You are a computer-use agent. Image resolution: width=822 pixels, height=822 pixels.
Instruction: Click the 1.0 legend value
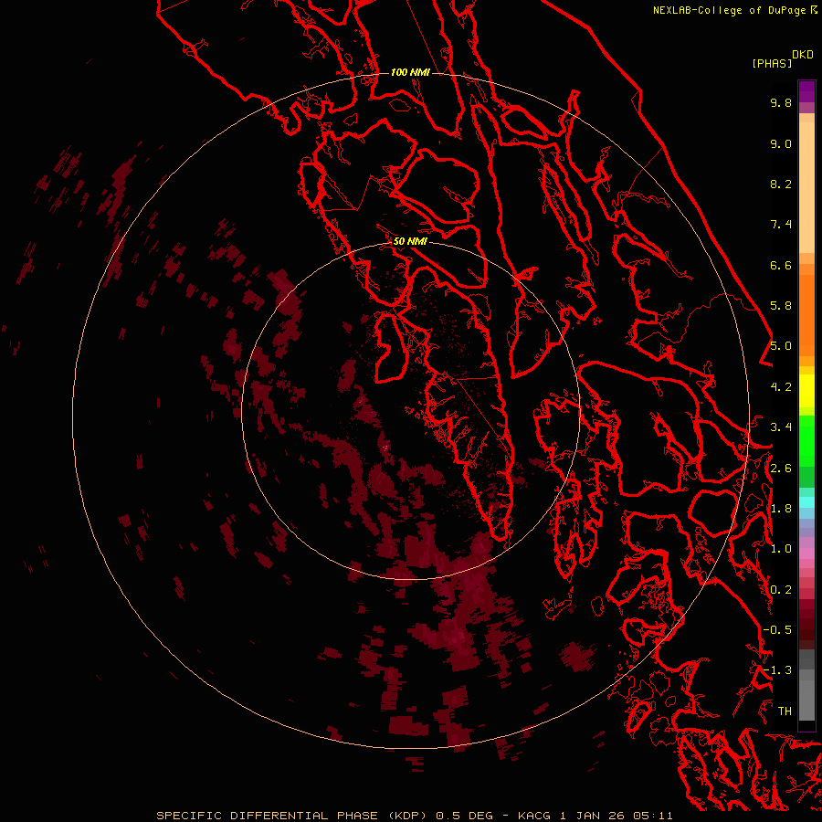click(781, 549)
